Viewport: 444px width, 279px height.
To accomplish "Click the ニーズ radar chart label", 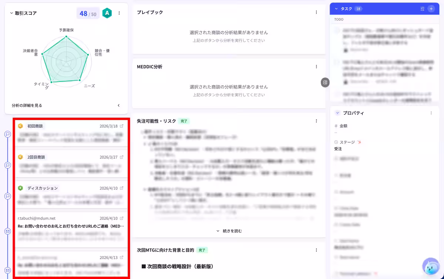I will click(90, 86).
